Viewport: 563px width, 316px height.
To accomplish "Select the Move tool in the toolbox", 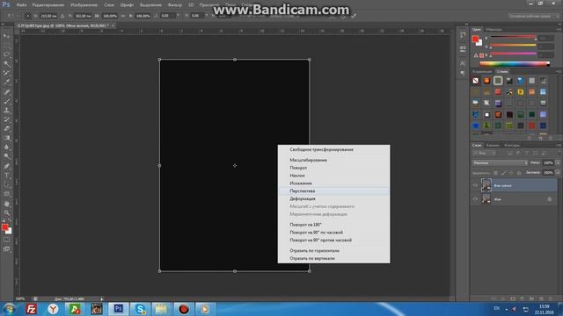I will 6,36.
